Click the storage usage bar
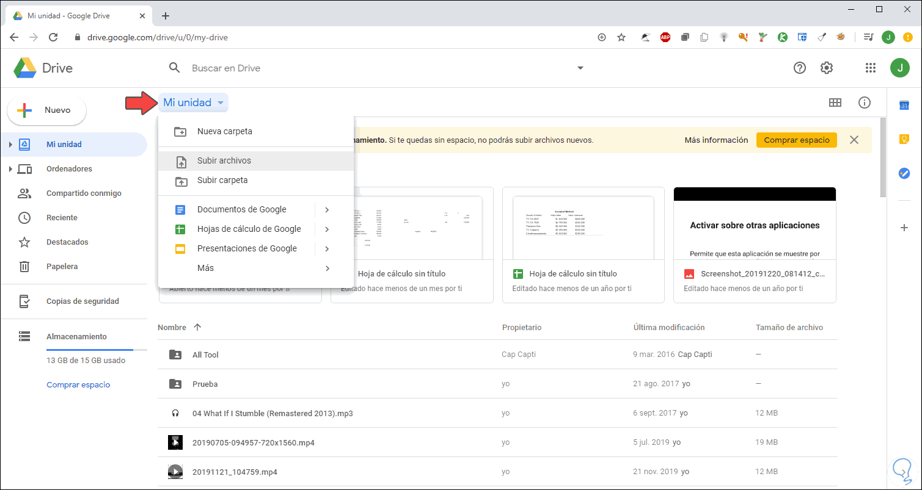The image size is (922, 490). [x=97, y=350]
